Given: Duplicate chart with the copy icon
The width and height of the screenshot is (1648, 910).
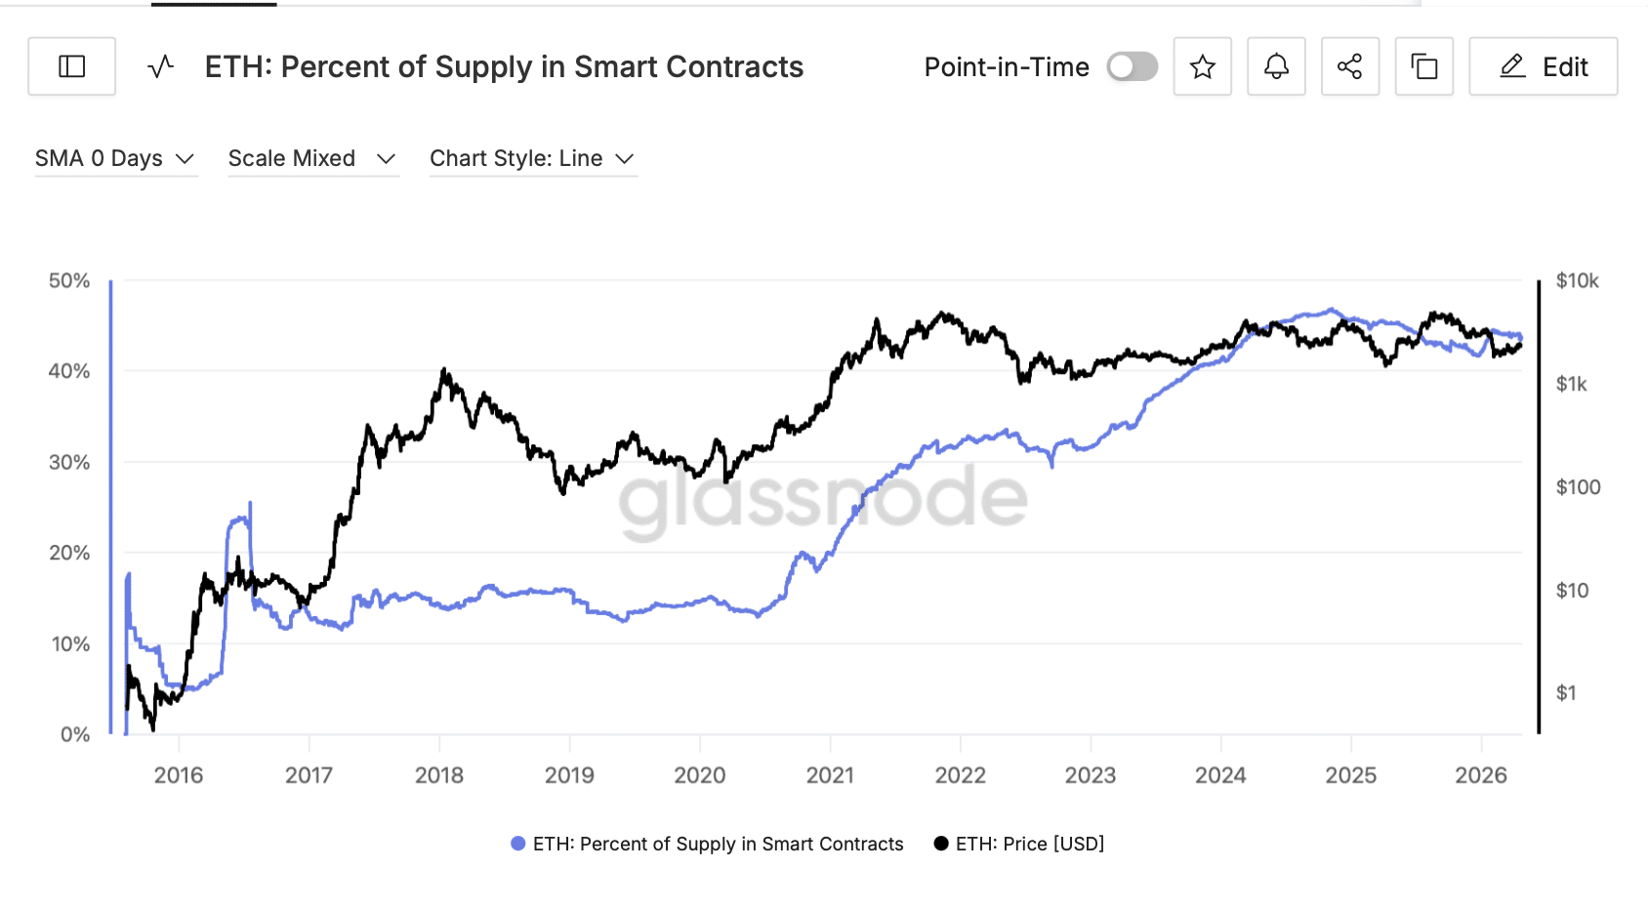Looking at the screenshot, I should tap(1423, 66).
